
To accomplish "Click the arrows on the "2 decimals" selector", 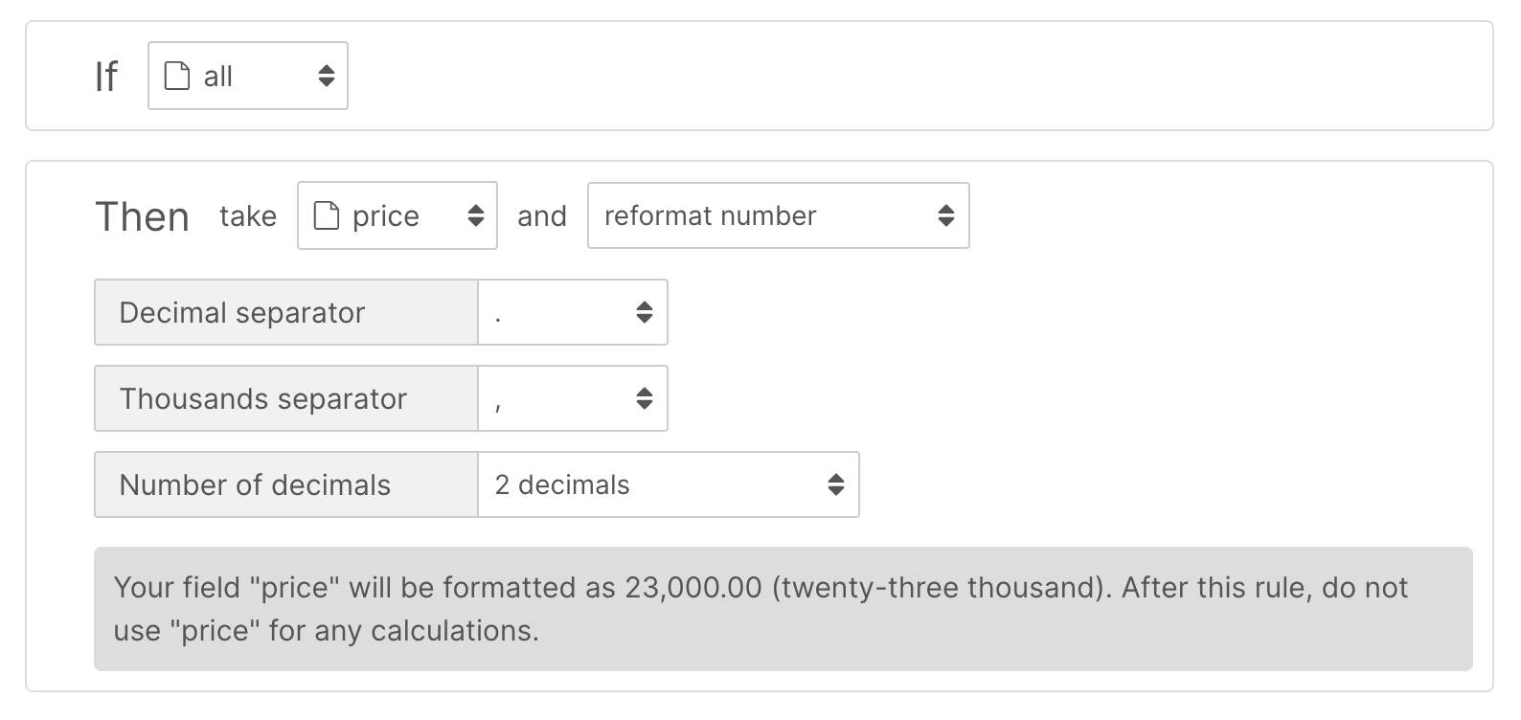I will (836, 484).
